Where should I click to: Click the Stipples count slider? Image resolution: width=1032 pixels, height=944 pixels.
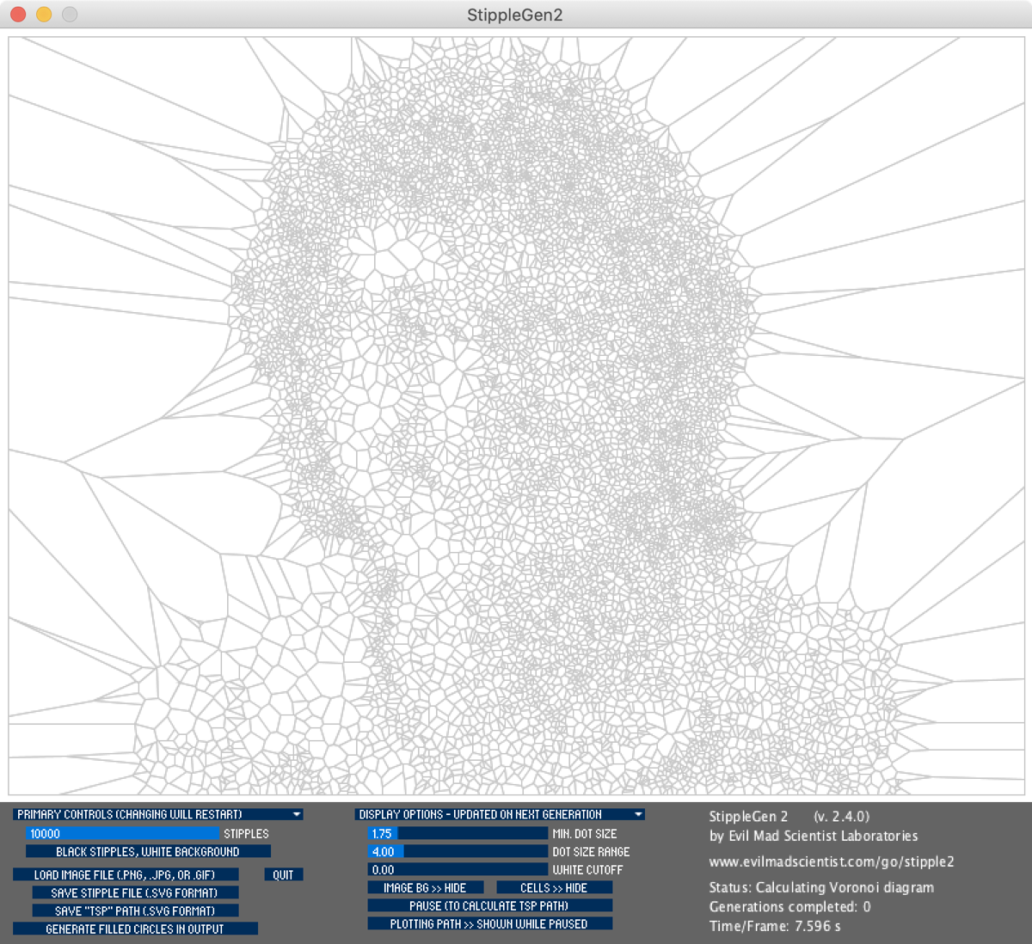pyautogui.click(x=123, y=833)
